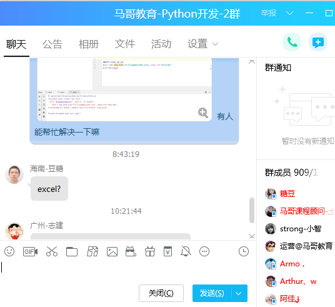
Task: Open the 相册 tab
Action: (89, 44)
